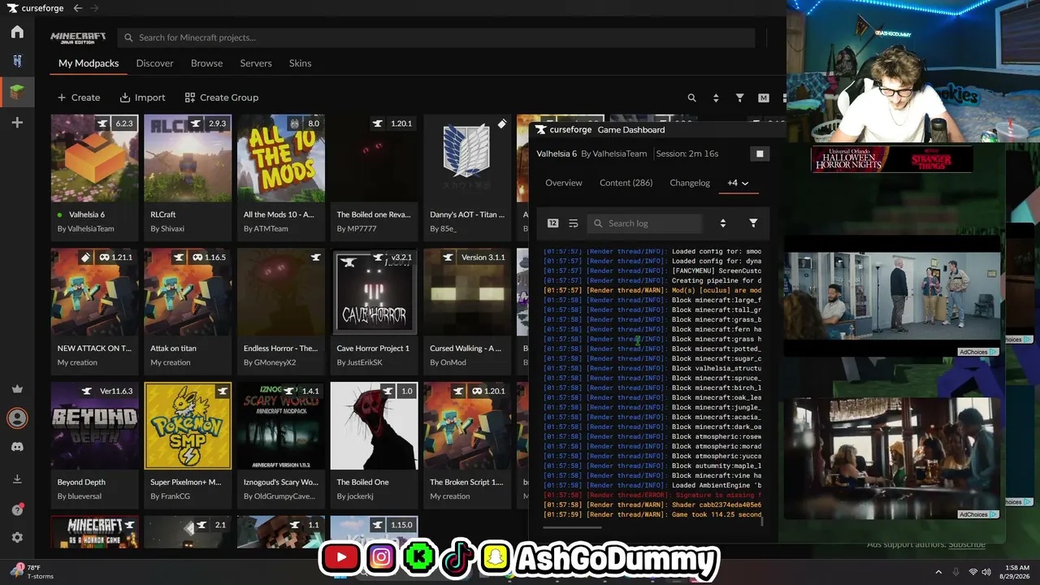The width and height of the screenshot is (1040, 585).
Task: Open the settings gear in the sidebar
Action: [x=17, y=538]
